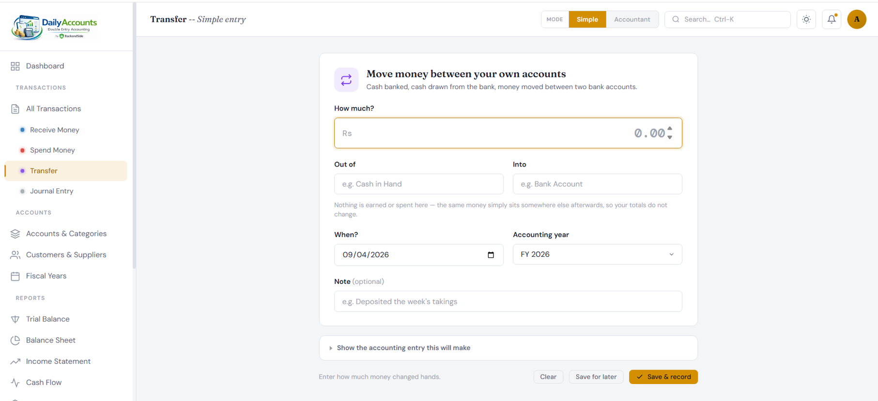Select the Transfer menu item
The image size is (878, 401).
[65, 171]
